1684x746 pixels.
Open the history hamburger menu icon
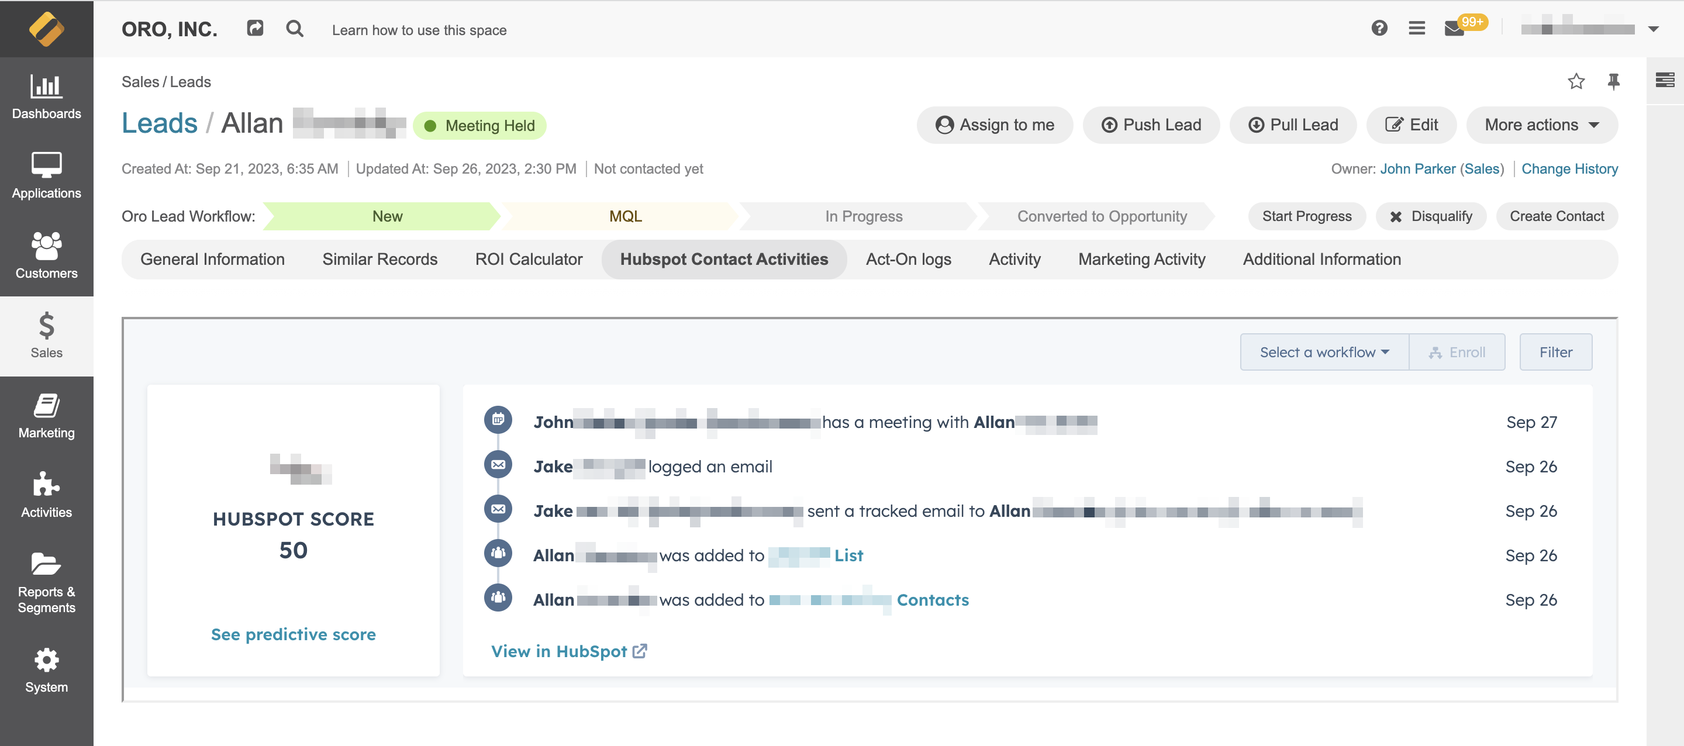[x=1417, y=28]
